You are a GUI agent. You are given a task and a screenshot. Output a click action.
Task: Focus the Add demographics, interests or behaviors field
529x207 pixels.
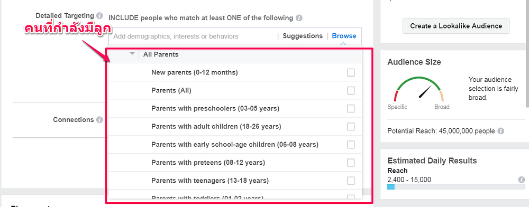(194, 36)
